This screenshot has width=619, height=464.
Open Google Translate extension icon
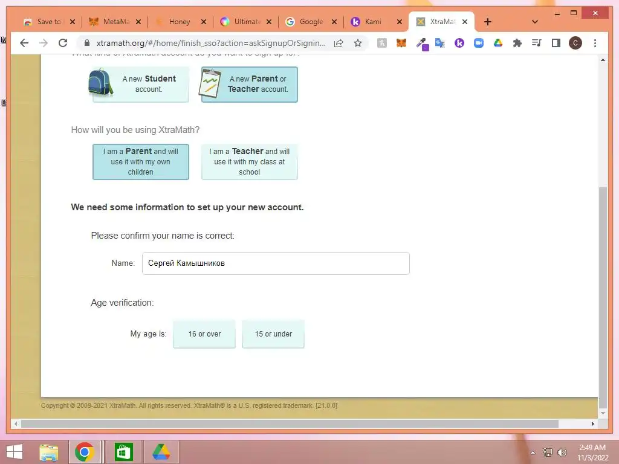tap(439, 43)
